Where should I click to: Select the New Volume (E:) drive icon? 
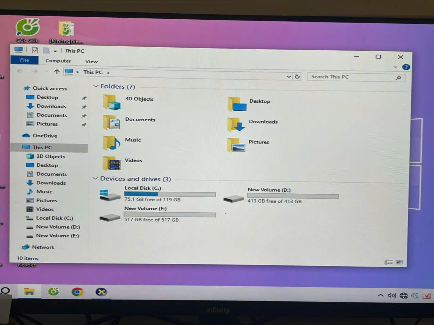(110, 218)
